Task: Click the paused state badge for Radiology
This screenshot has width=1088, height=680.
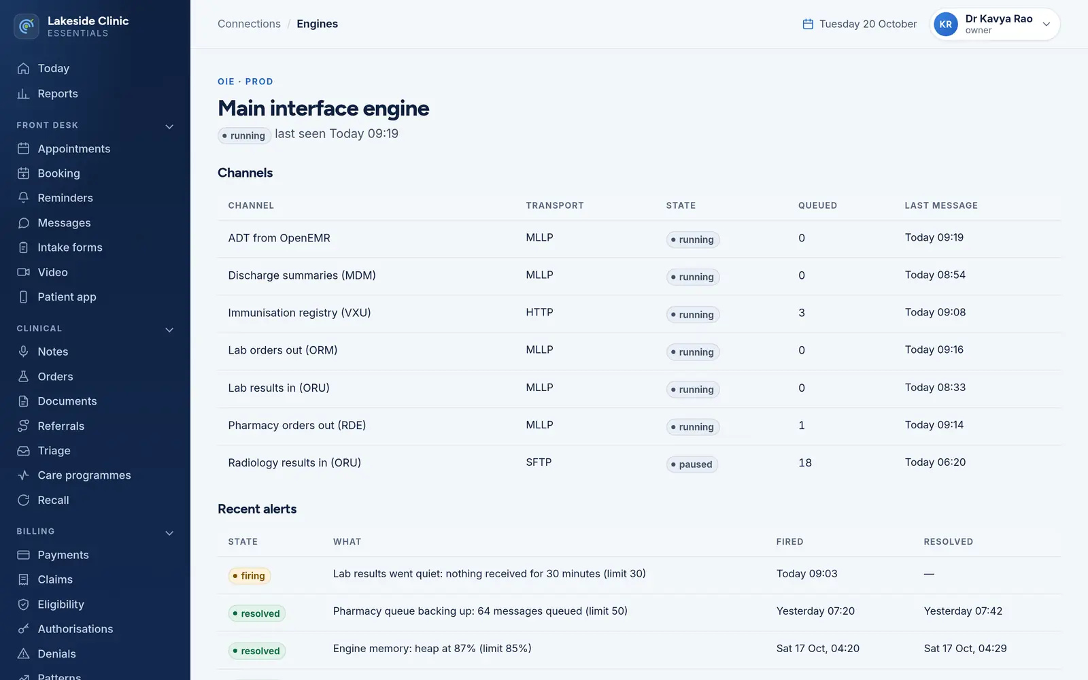Action: (692, 464)
